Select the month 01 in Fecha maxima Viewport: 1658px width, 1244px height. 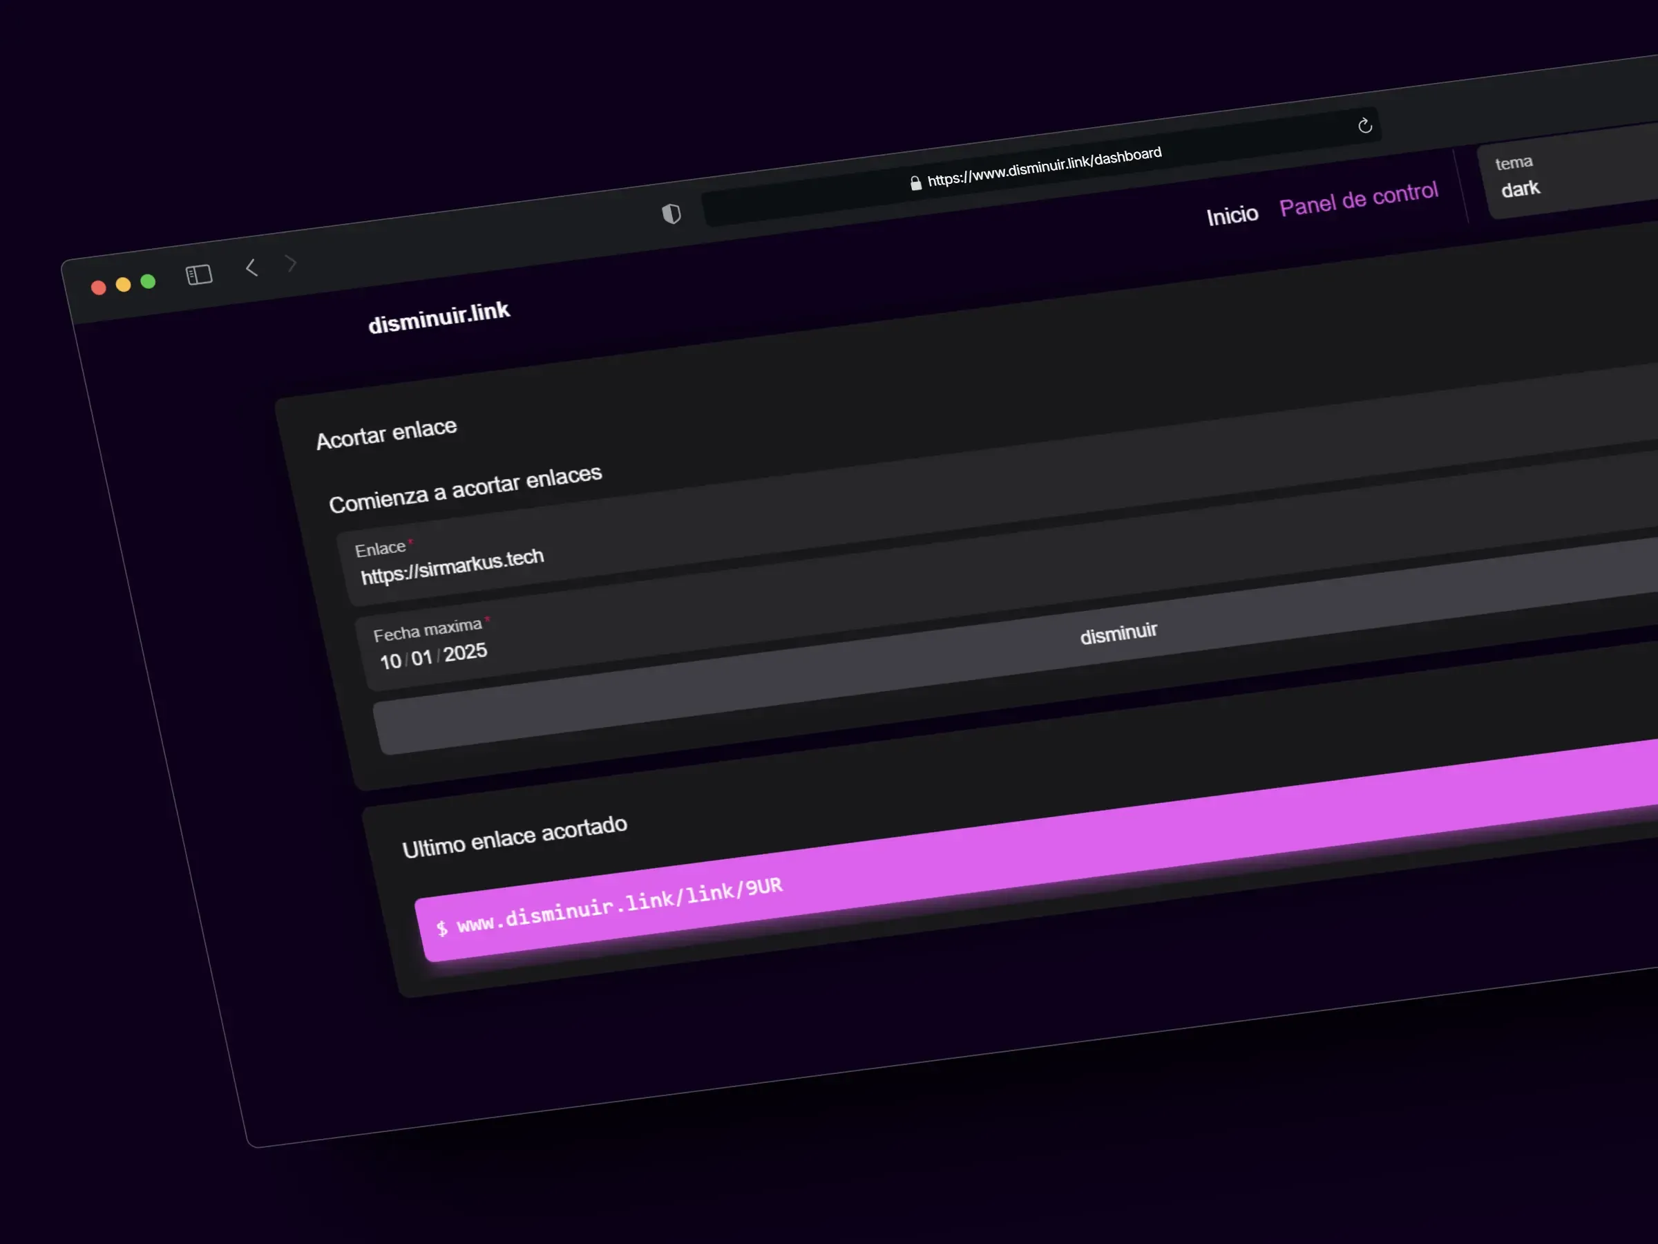422,658
